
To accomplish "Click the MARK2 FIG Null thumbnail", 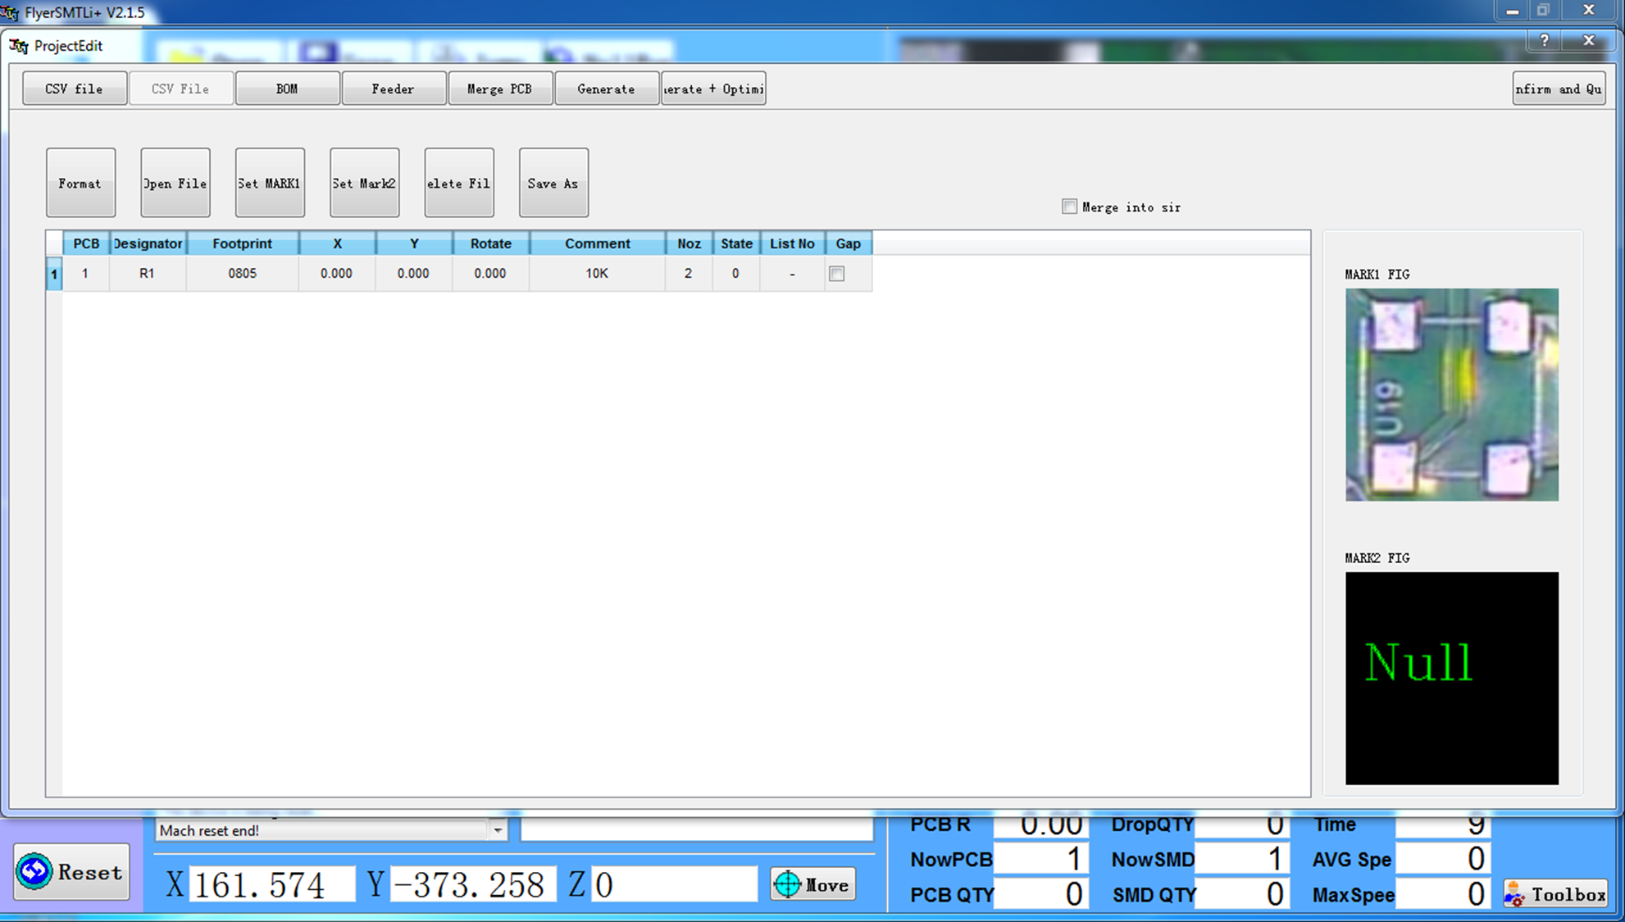I will point(1451,678).
